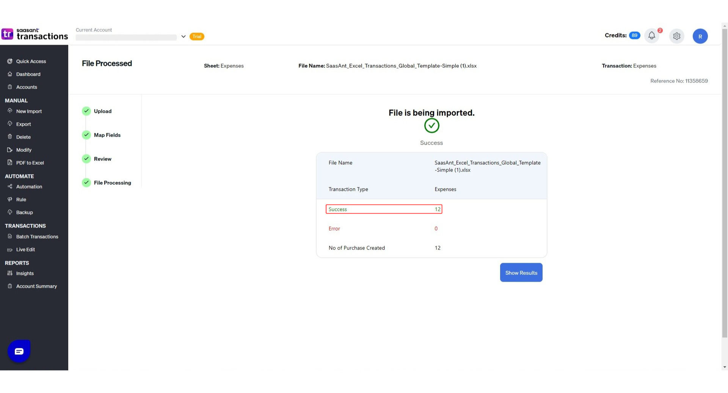Viewport: 728px width, 393px height.
Task: Click the Quick Access sidebar icon
Action: (x=10, y=61)
